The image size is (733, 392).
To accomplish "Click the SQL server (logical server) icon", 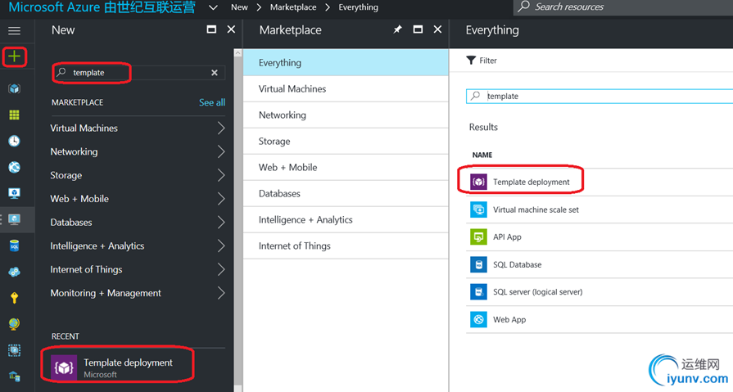I will click(478, 292).
